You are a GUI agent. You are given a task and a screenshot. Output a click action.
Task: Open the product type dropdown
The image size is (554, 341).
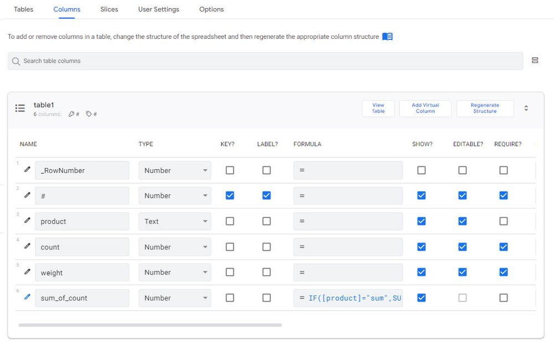tap(175, 221)
